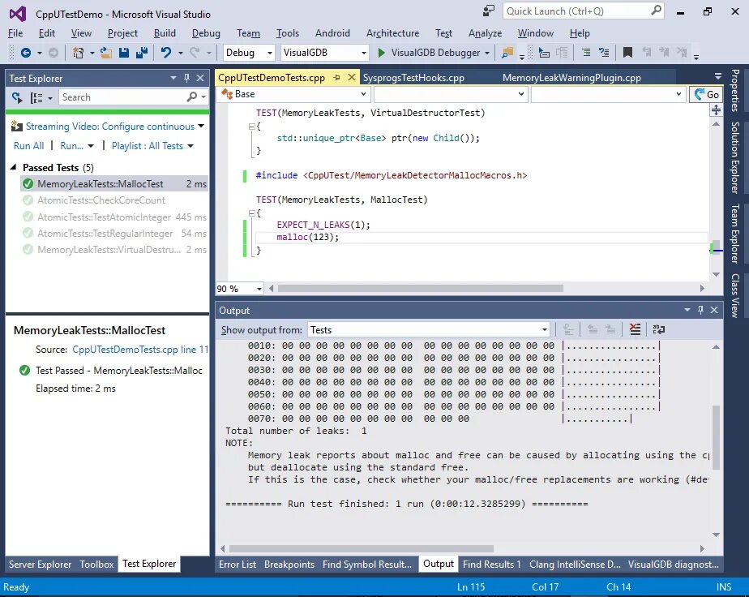
Task: Switch to the Error List tab
Action: (x=238, y=564)
